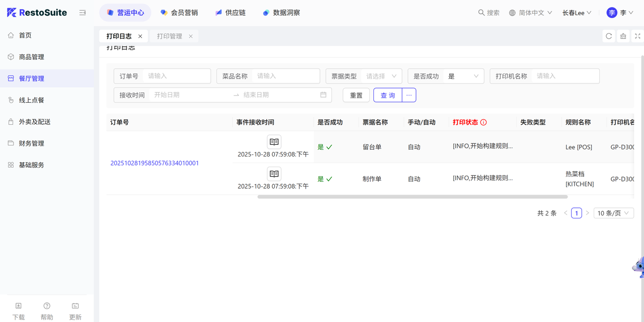Change the 10 条/页 page size
Image resolution: width=644 pixels, height=322 pixels.
613,213
